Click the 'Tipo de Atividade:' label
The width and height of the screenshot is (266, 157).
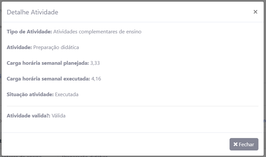(x=29, y=32)
